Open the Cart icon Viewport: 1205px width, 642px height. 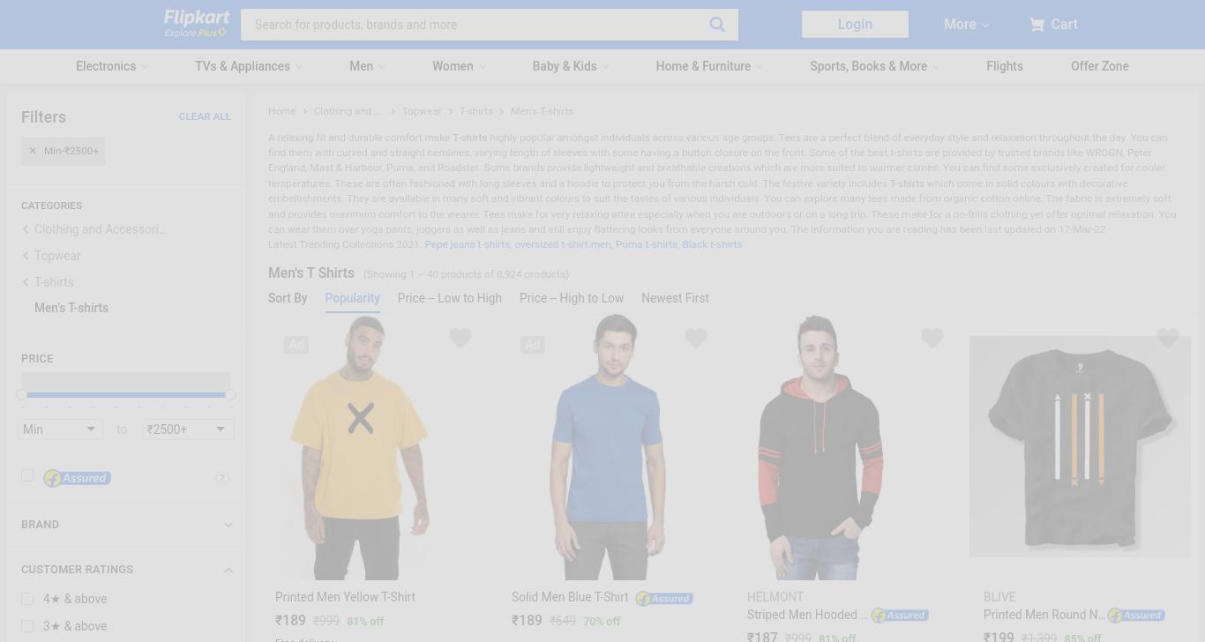point(1037,25)
